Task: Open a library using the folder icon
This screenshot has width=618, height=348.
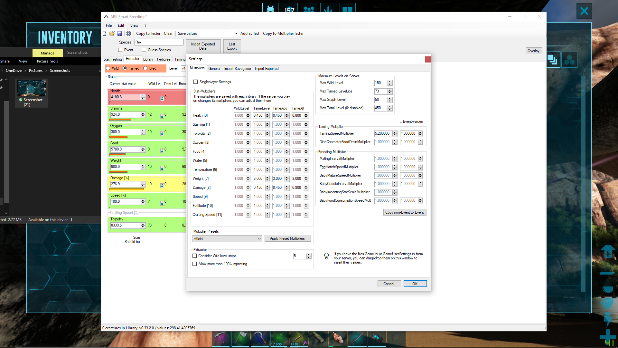Action: 112,33
